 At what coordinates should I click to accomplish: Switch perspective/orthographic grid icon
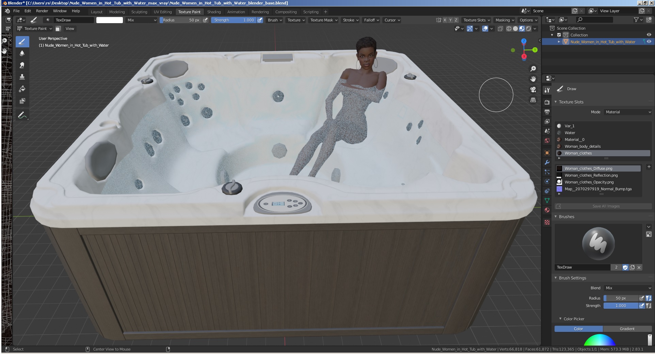pyautogui.click(x=533, y=100)
